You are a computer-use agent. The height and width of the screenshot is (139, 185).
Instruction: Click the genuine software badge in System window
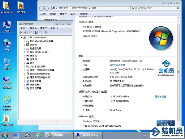tap(165, 123)
